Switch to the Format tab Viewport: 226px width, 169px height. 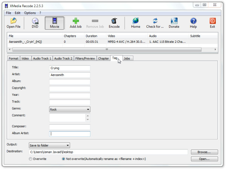click(x=14, y=59)
